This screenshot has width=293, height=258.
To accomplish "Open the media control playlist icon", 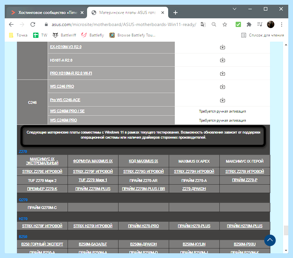I will point(259,24).
